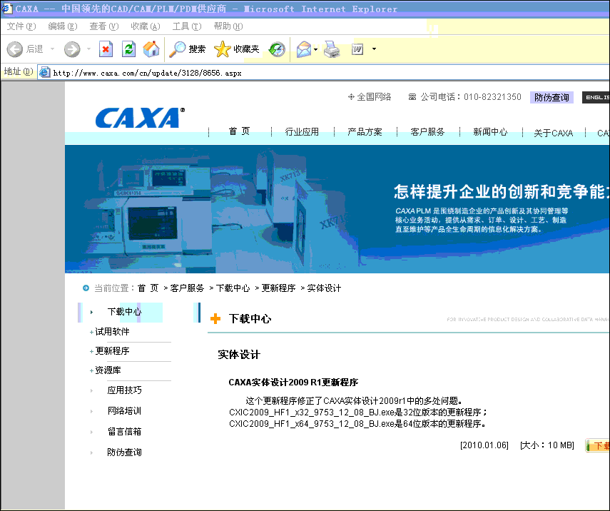Click the banner image of CAXA PLM

coord(337,209)
